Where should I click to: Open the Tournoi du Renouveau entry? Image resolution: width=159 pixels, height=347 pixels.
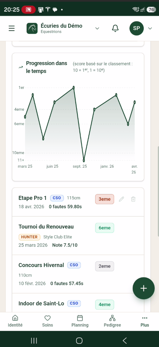tap(78, 236)
